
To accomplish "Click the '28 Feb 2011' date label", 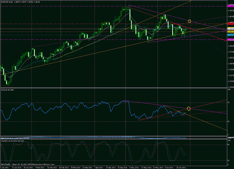I will pyautogui.click(x=63, y=167).
